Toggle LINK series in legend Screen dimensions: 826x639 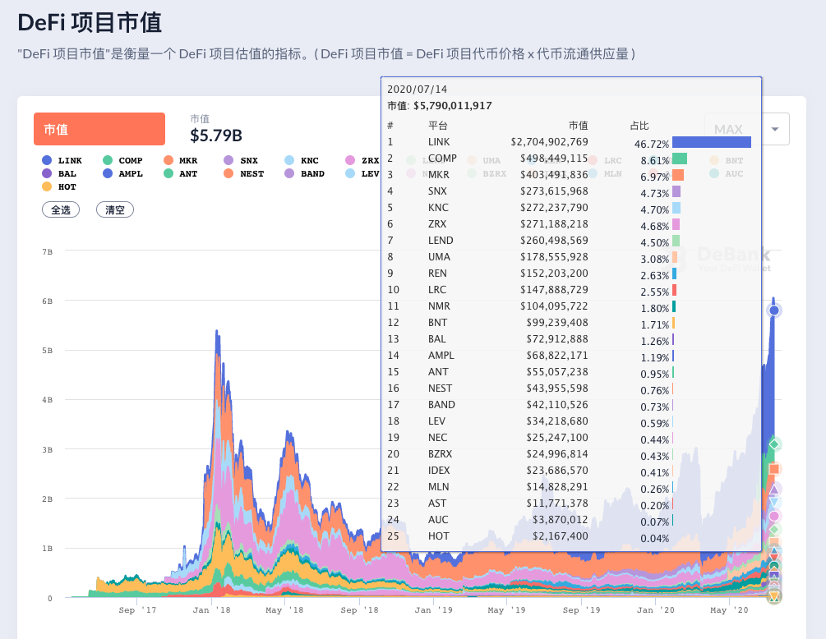62,160
